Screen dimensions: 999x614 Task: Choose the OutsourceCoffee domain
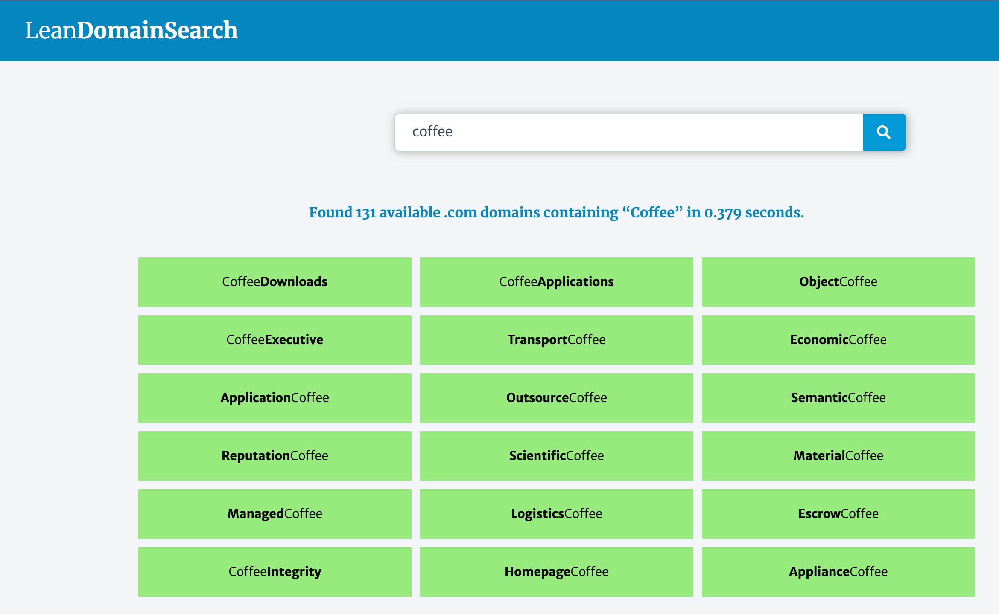tap(557, 398)
